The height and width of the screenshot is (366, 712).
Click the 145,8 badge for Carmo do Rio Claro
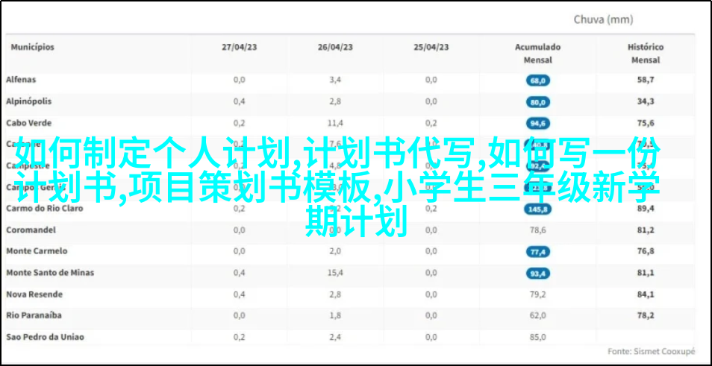click(x=537, y=209)
